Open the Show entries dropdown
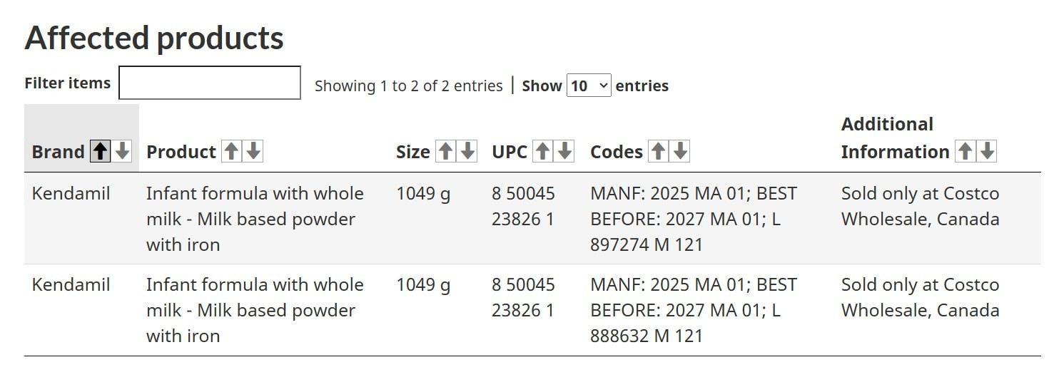Viewport: 1064px width, 377px height. point(589,86)
